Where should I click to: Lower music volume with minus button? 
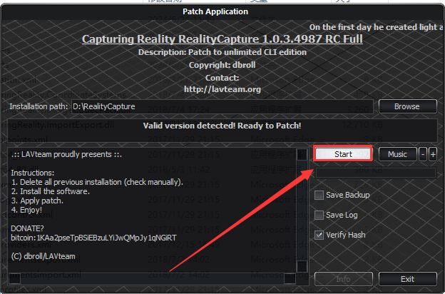pyautogui.click(x=423, y=154)
